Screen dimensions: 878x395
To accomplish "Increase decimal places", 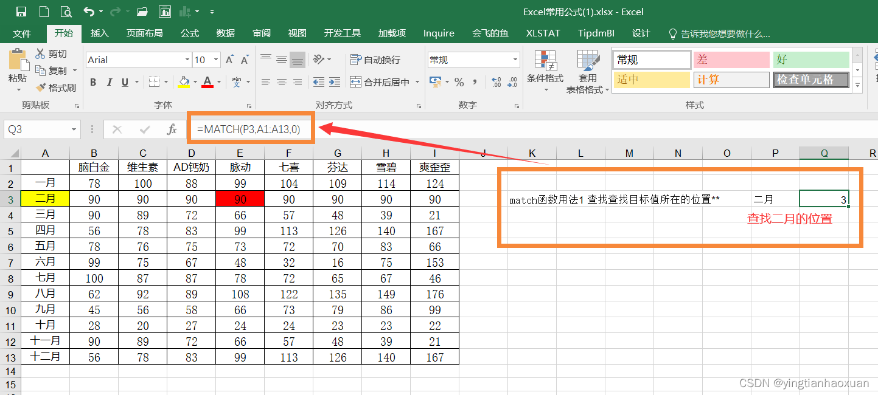I will (496, 82).
